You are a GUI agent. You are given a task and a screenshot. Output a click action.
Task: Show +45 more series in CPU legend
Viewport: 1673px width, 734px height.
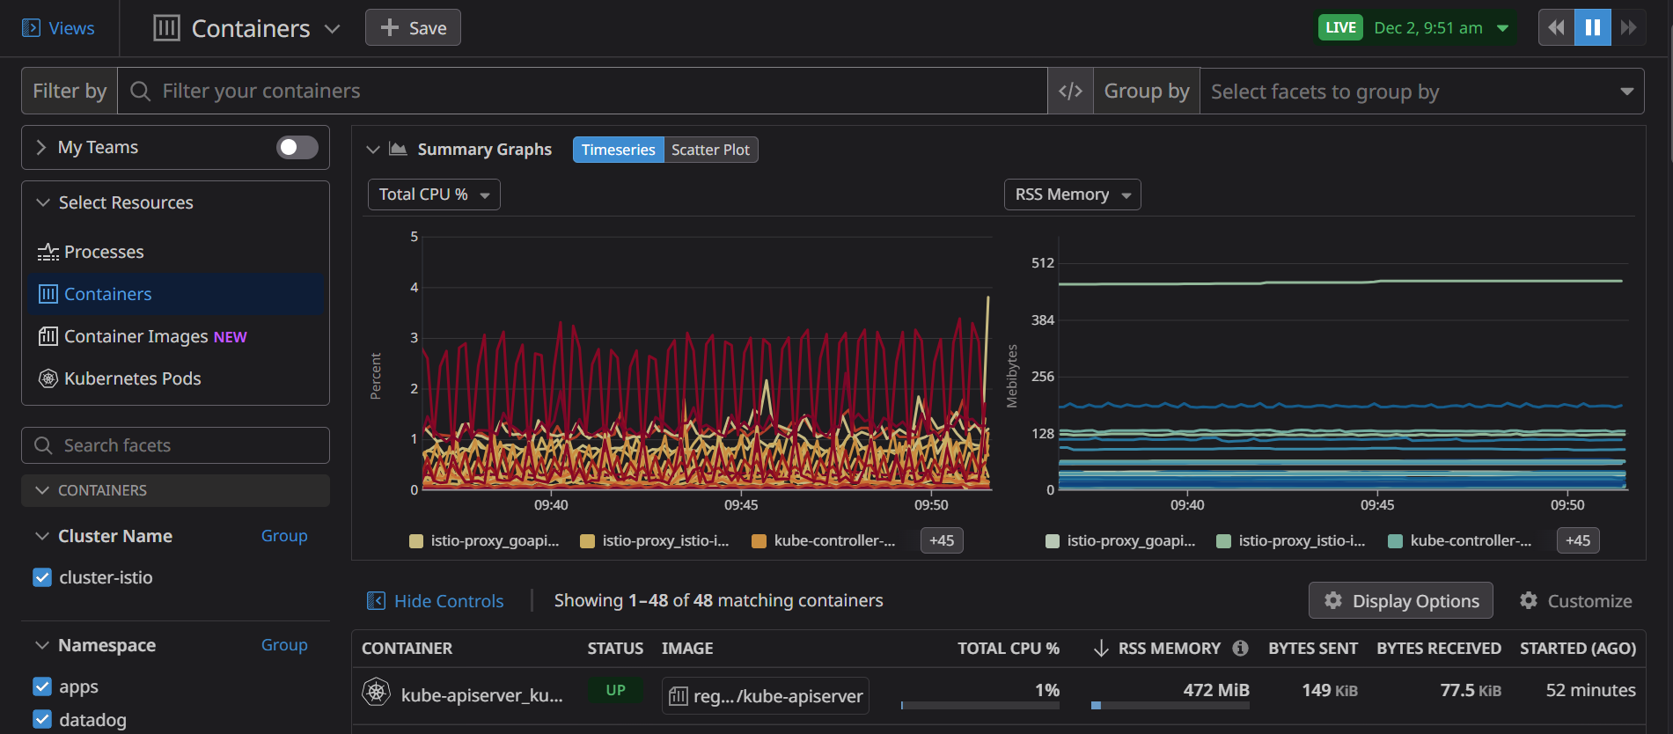[x=942, y=540]
